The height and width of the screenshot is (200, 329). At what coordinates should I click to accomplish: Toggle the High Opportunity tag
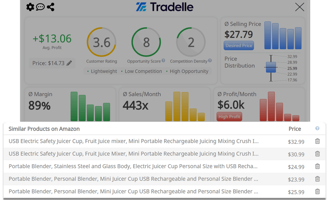click(x=189, y=71)
